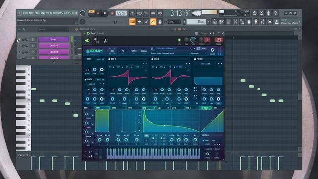318x179 pixels.
Task: Toggle wait for input icon
Action: coord(139,13)
